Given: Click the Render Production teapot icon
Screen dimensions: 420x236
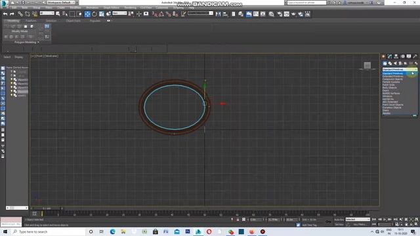Looking at the screenshot, I should tap(293, 14).
